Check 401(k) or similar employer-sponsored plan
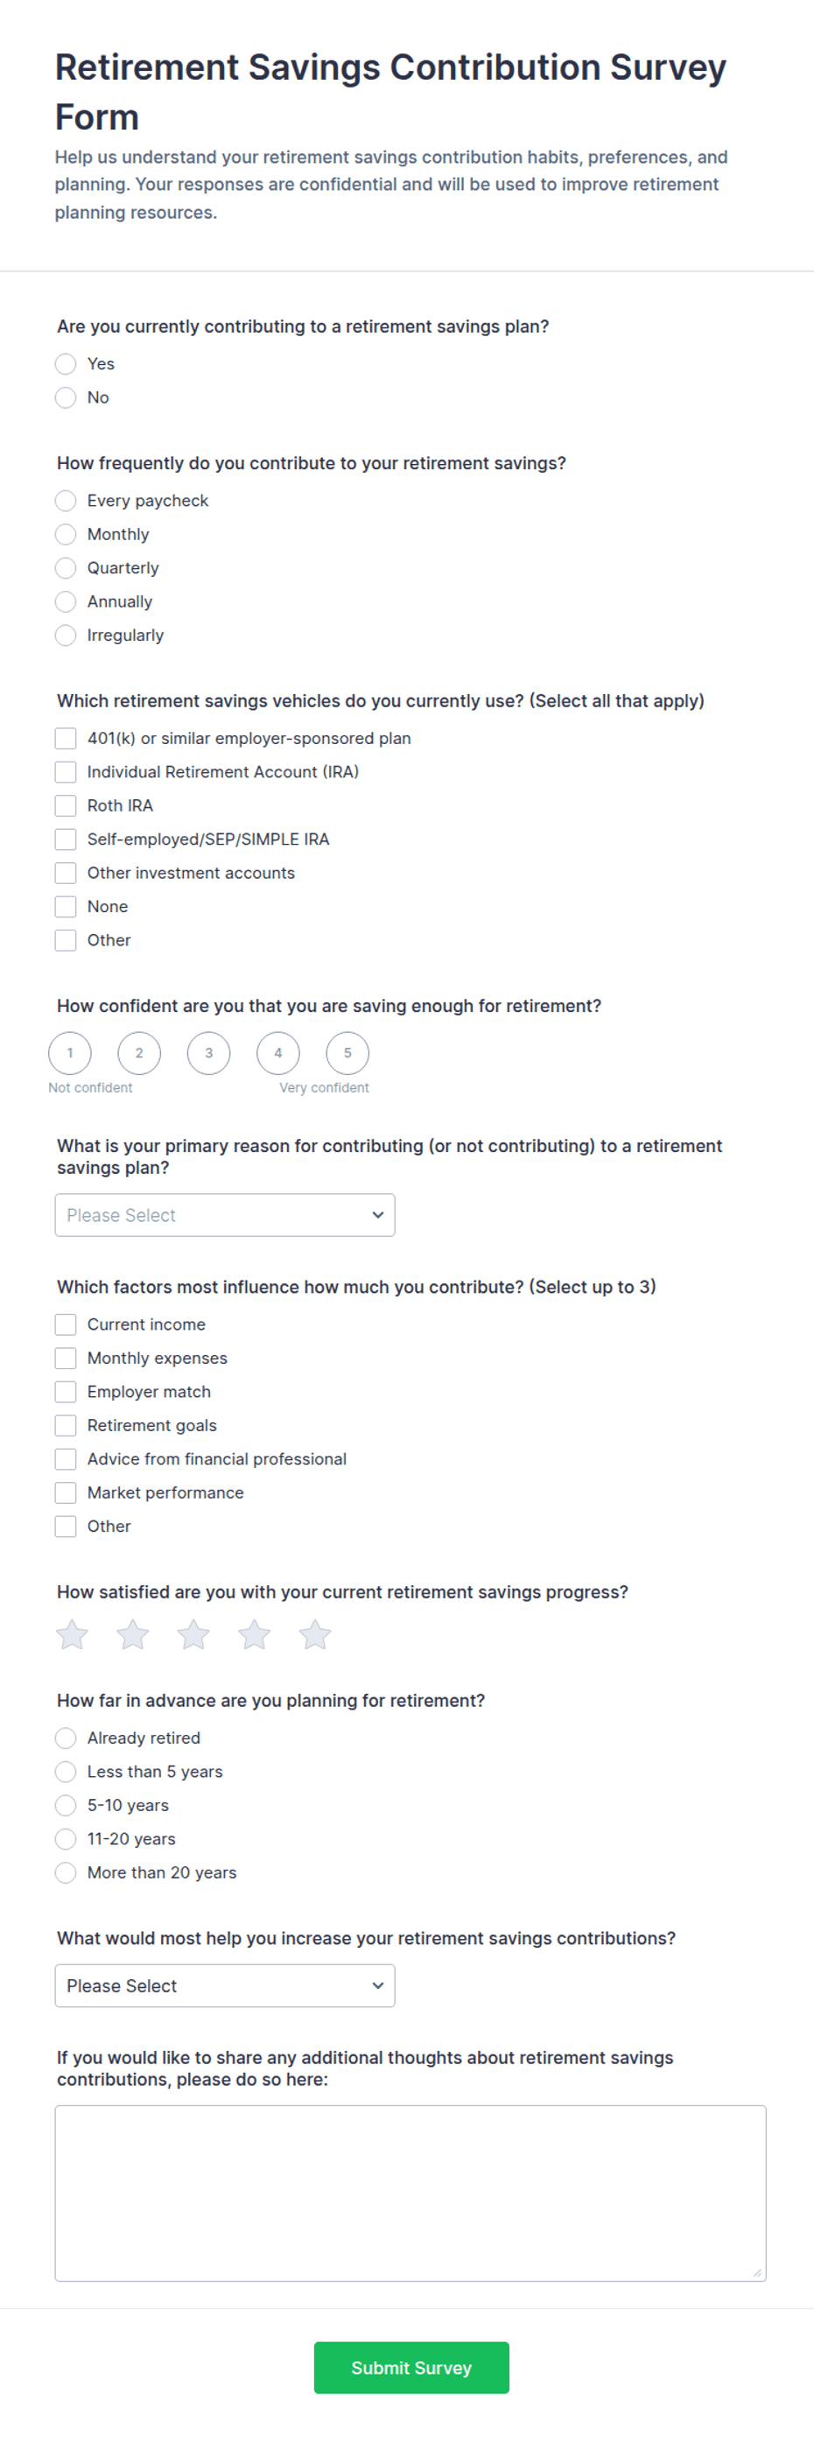This screenshot has height=2437, width=814. click(66, 738)
